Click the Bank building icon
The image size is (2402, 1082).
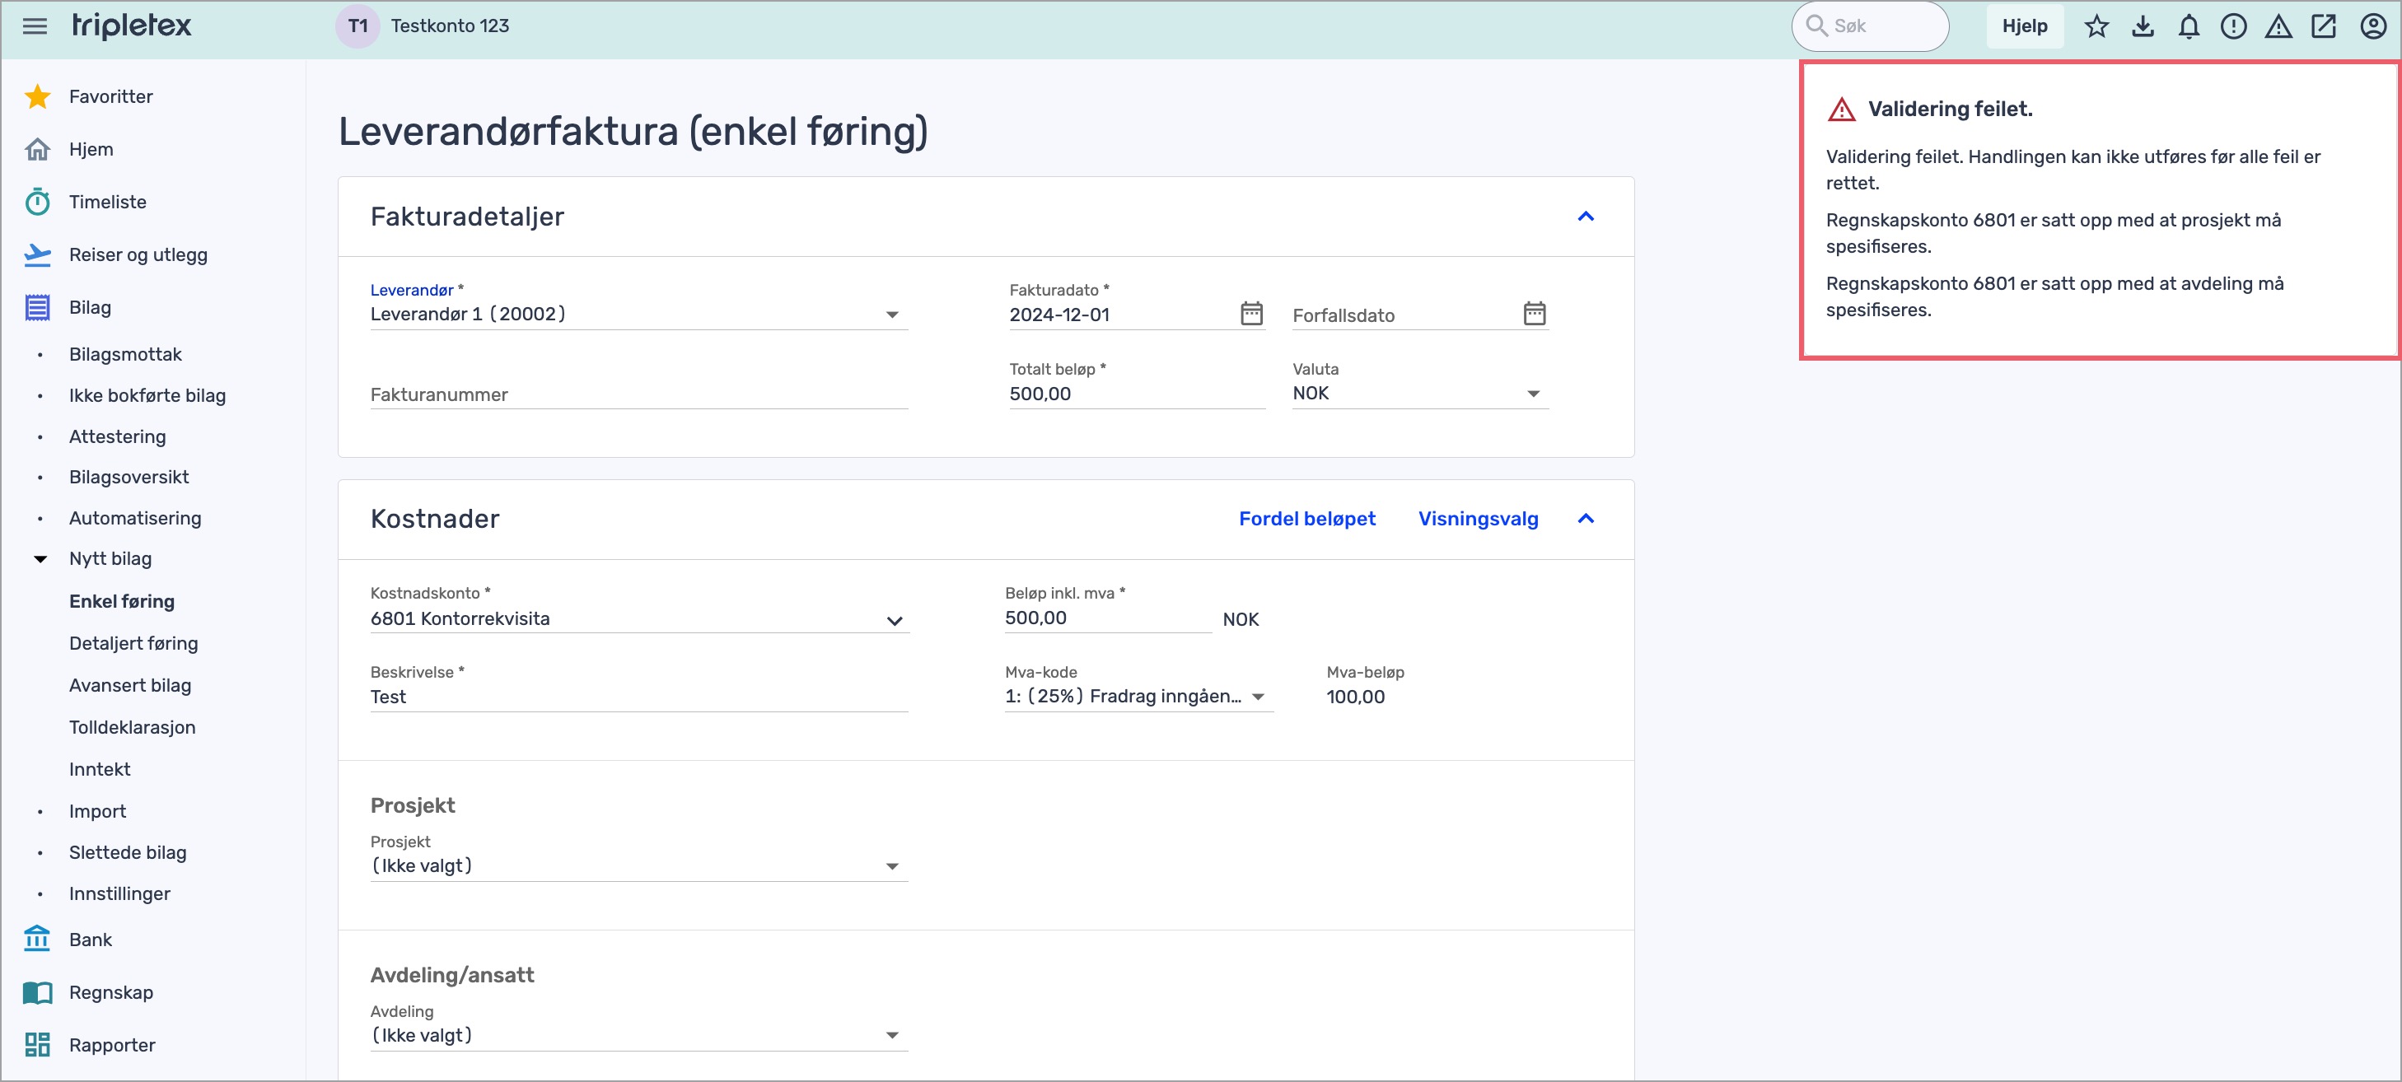(x=37, y=939)
